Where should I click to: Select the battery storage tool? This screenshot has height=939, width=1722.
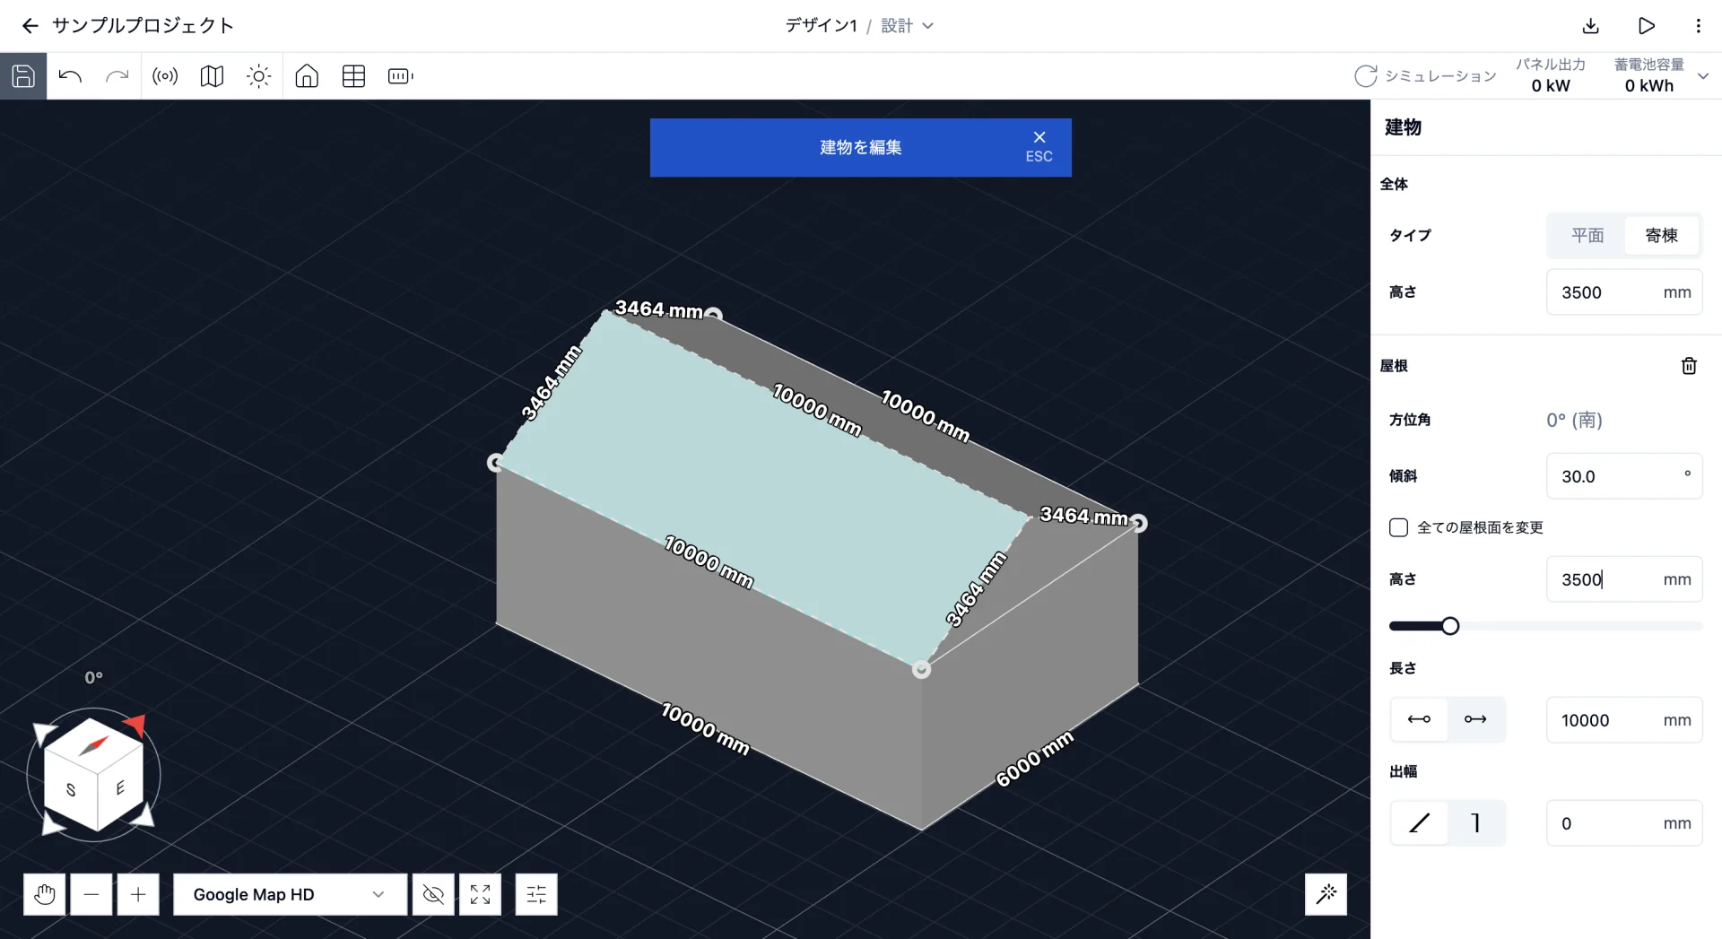(x=401, y=76)
